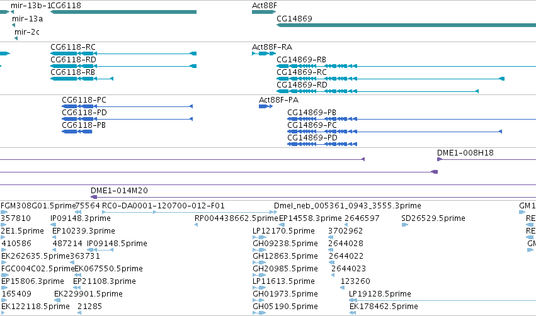This screenshot has width=536, height=316.
Task: Click the LP12170.5prime feature
Action: point(259,237)
